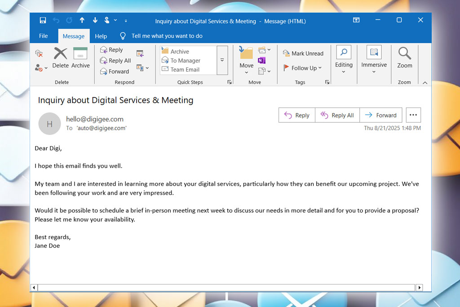Switch to the Help ribbon tab
The image size is (460, 307).
(101, 36)
